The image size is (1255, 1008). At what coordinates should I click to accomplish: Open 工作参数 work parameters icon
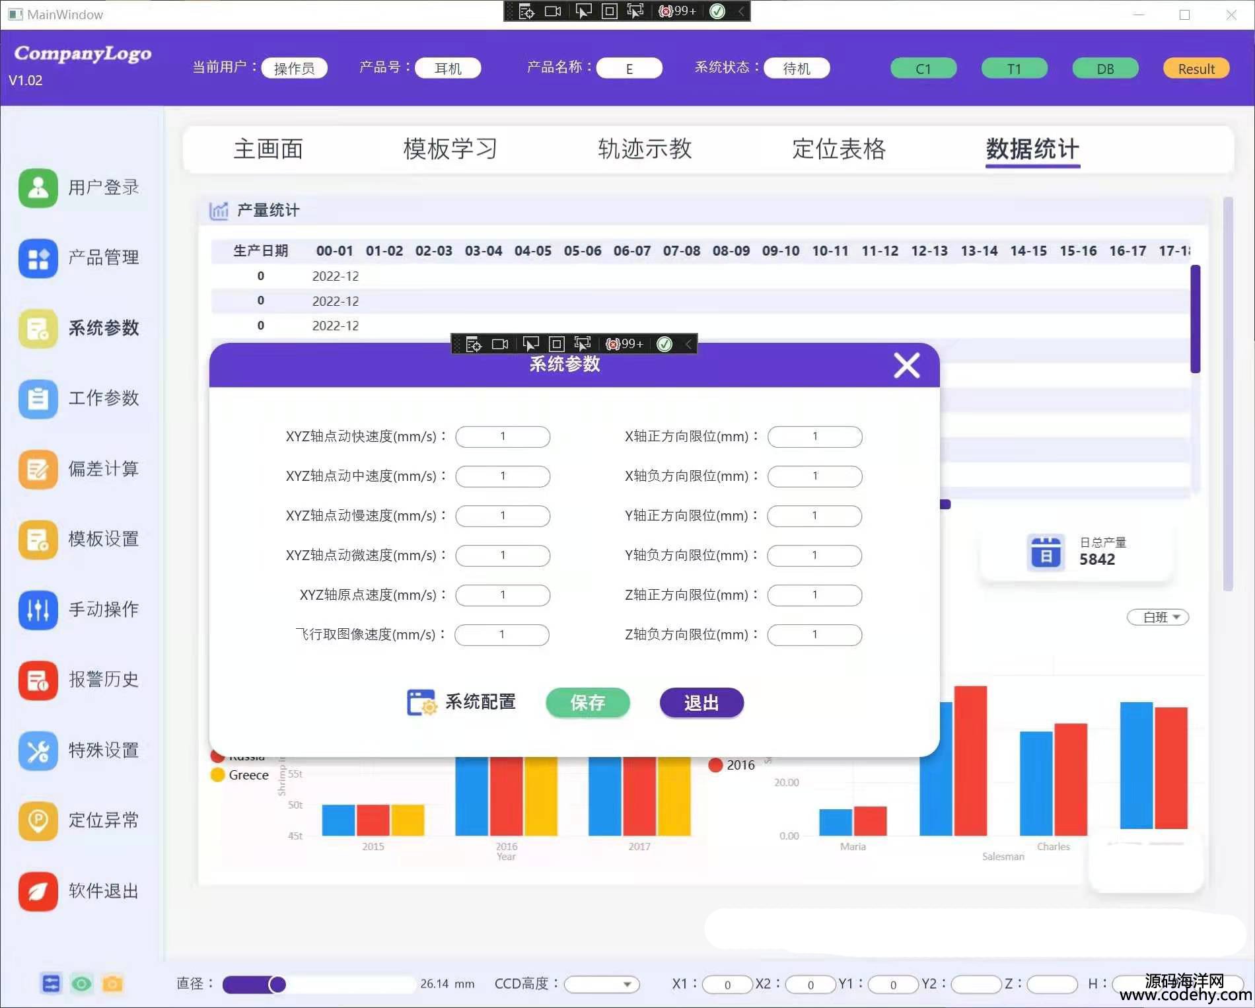coord(38,398)
